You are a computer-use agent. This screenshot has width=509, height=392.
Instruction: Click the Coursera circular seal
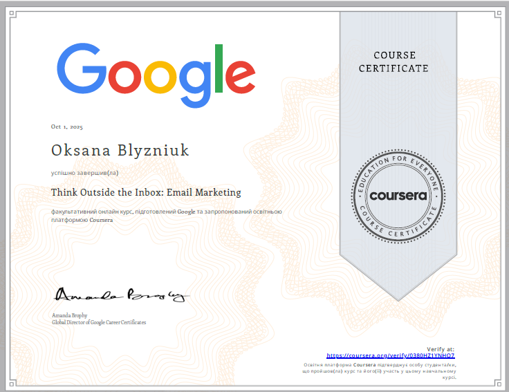(x=399, y=195)
